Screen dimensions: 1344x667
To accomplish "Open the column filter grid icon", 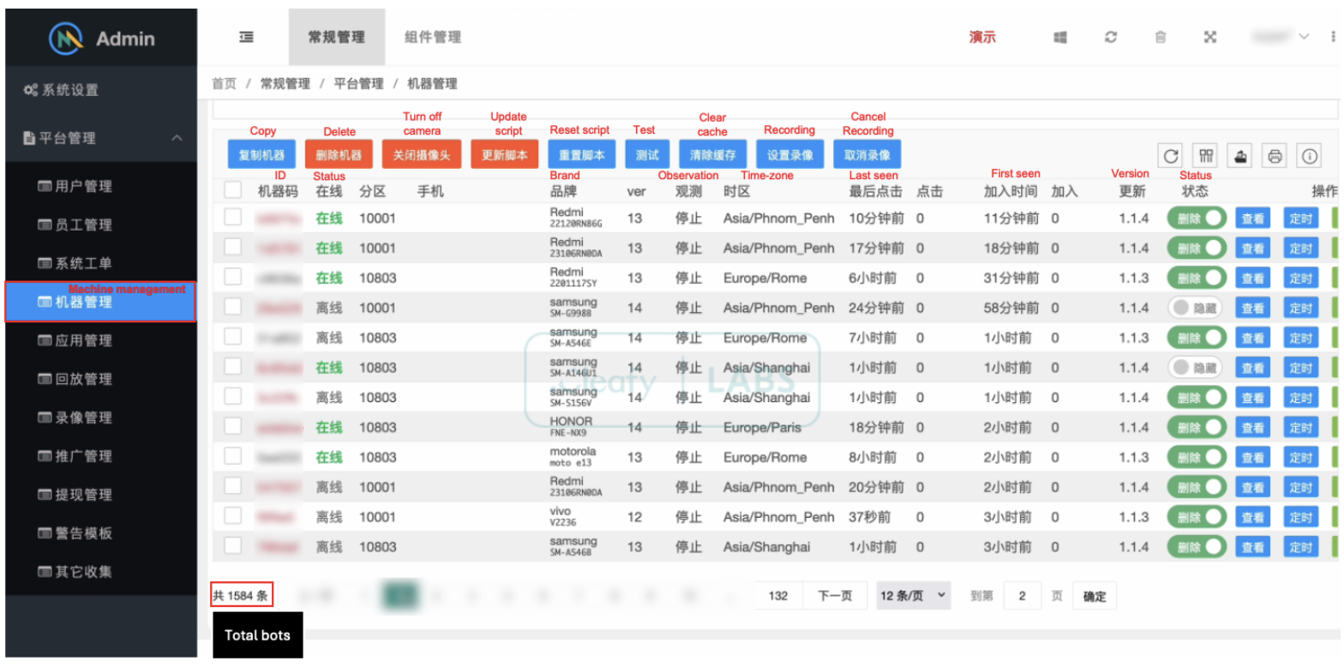I will [1206, 156].
